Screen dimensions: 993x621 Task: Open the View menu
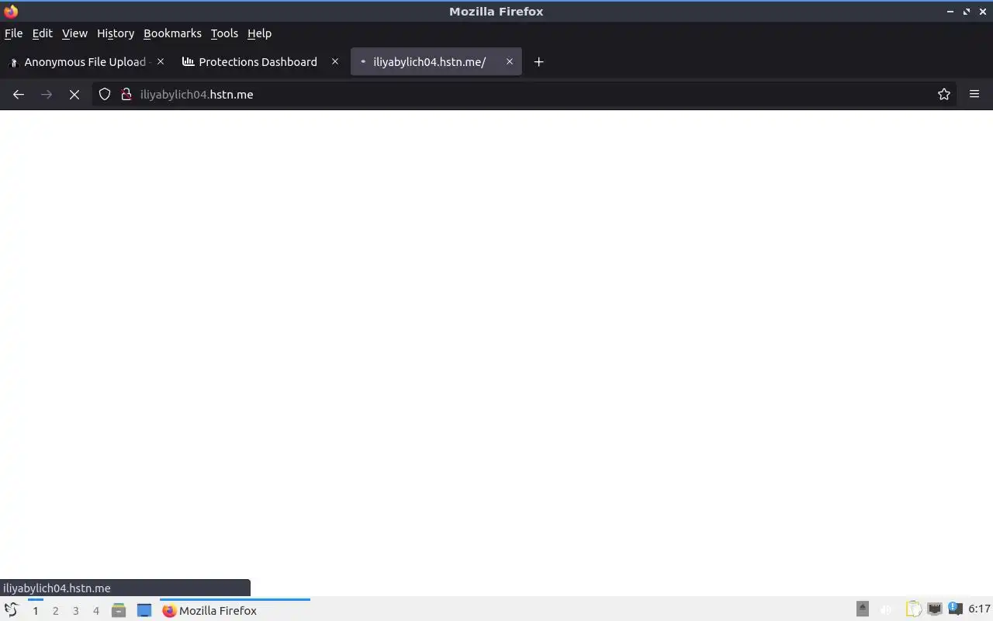tap(74, 33)
